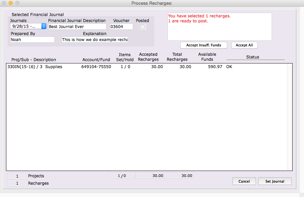Click the Voucher number field
This screenshot has height=197, width=304.
click(121, 27)
